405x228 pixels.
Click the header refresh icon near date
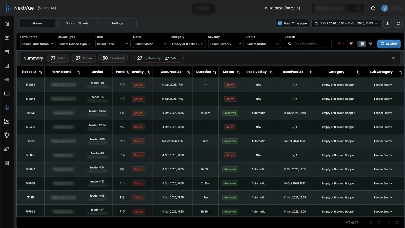(373, 8)
